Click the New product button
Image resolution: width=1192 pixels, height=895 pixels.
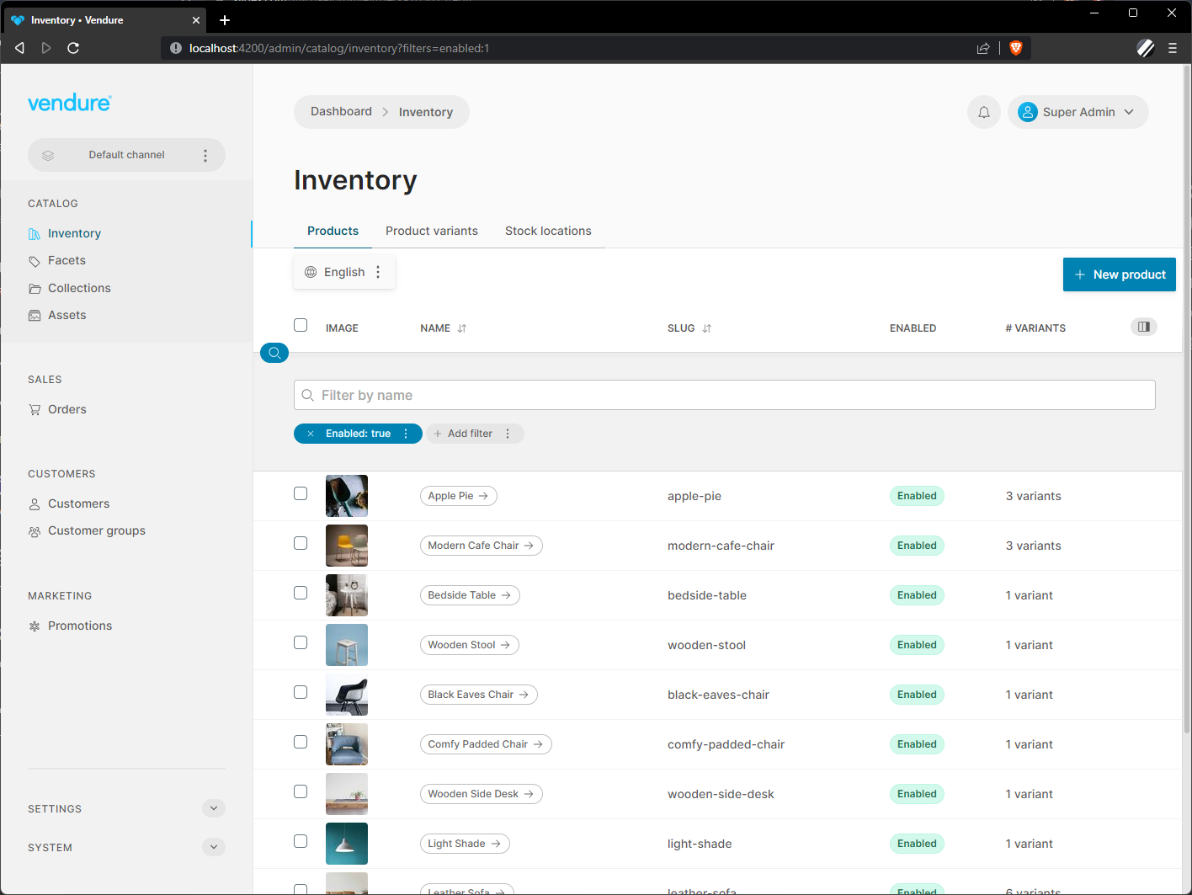click(x=1119, y=274)
